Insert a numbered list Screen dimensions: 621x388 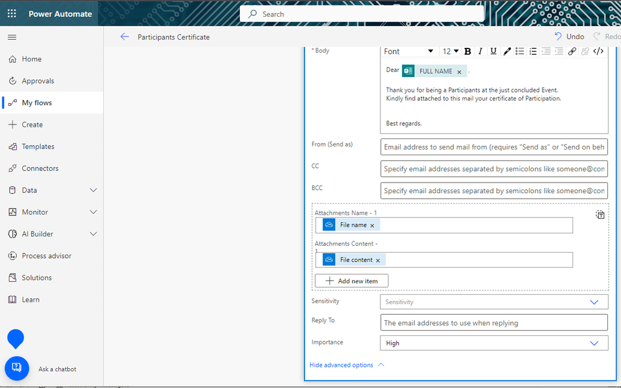point(533,52)
